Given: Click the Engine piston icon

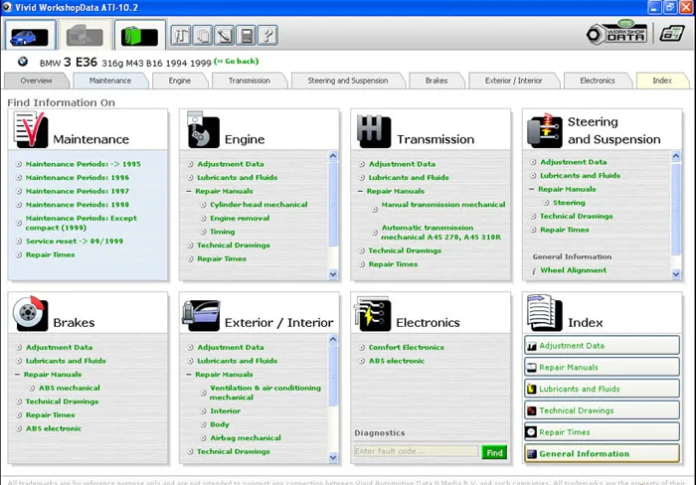Looking at the screenshot, I should coord(203,130).
